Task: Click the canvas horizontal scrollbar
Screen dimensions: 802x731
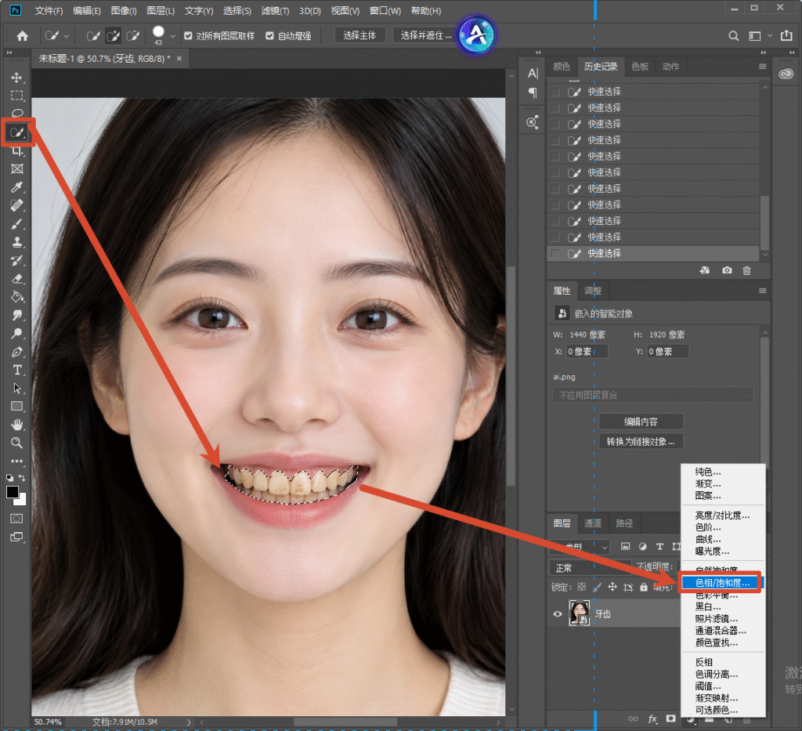Action: click(345, 722)
